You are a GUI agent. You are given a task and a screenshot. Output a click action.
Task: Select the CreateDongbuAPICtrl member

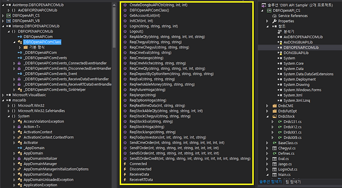(158, 5)
